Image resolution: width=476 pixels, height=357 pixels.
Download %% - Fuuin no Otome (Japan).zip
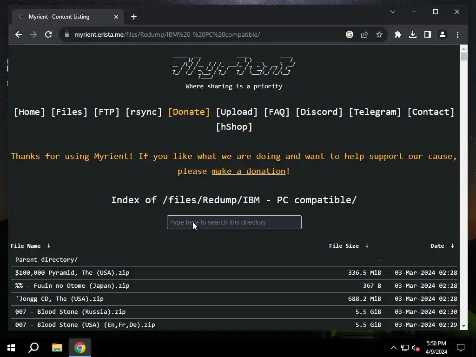click(72, 286)
